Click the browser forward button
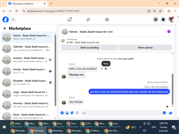This screenshot has width=179, height=134. pos(10,11)
